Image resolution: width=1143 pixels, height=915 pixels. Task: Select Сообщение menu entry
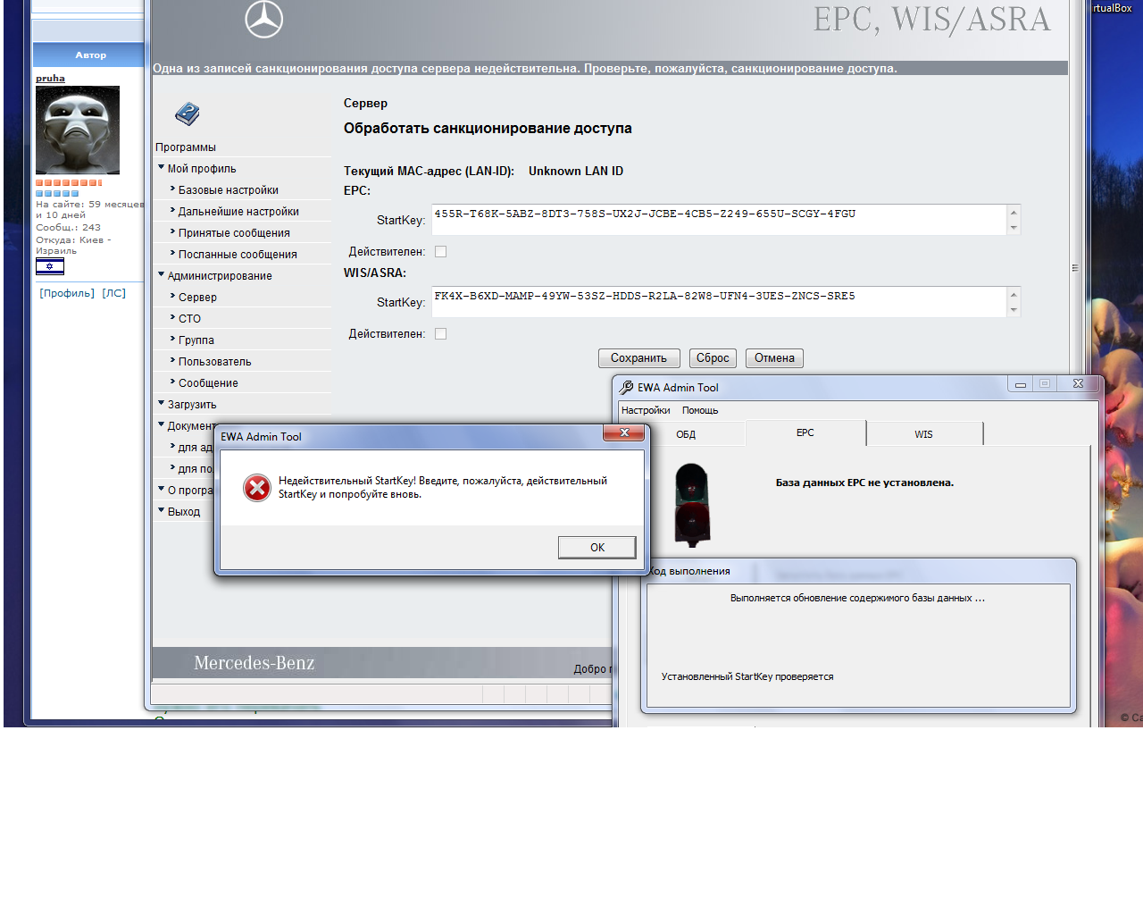(x=208, y=383)
